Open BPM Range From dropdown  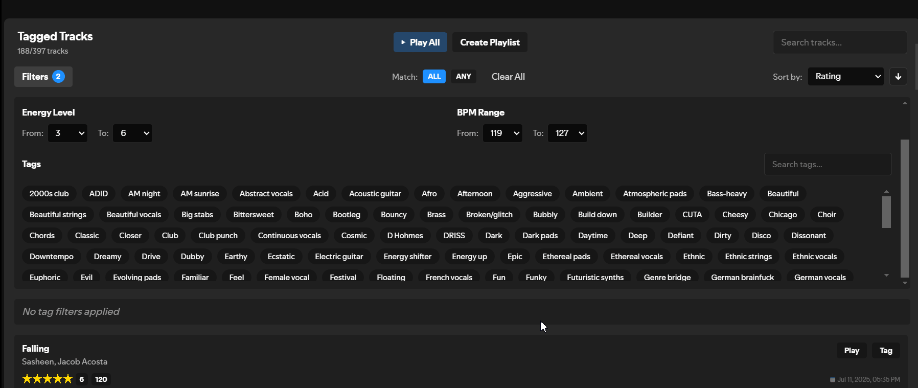tap(502, 133)
